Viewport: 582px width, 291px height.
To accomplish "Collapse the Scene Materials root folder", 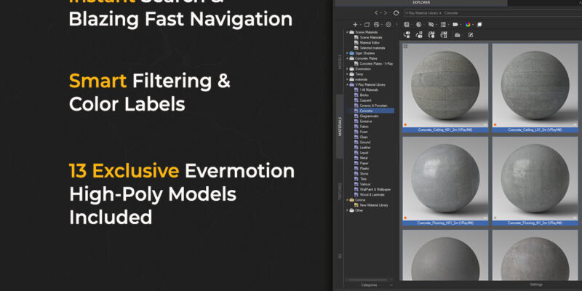I will point(348,32).
